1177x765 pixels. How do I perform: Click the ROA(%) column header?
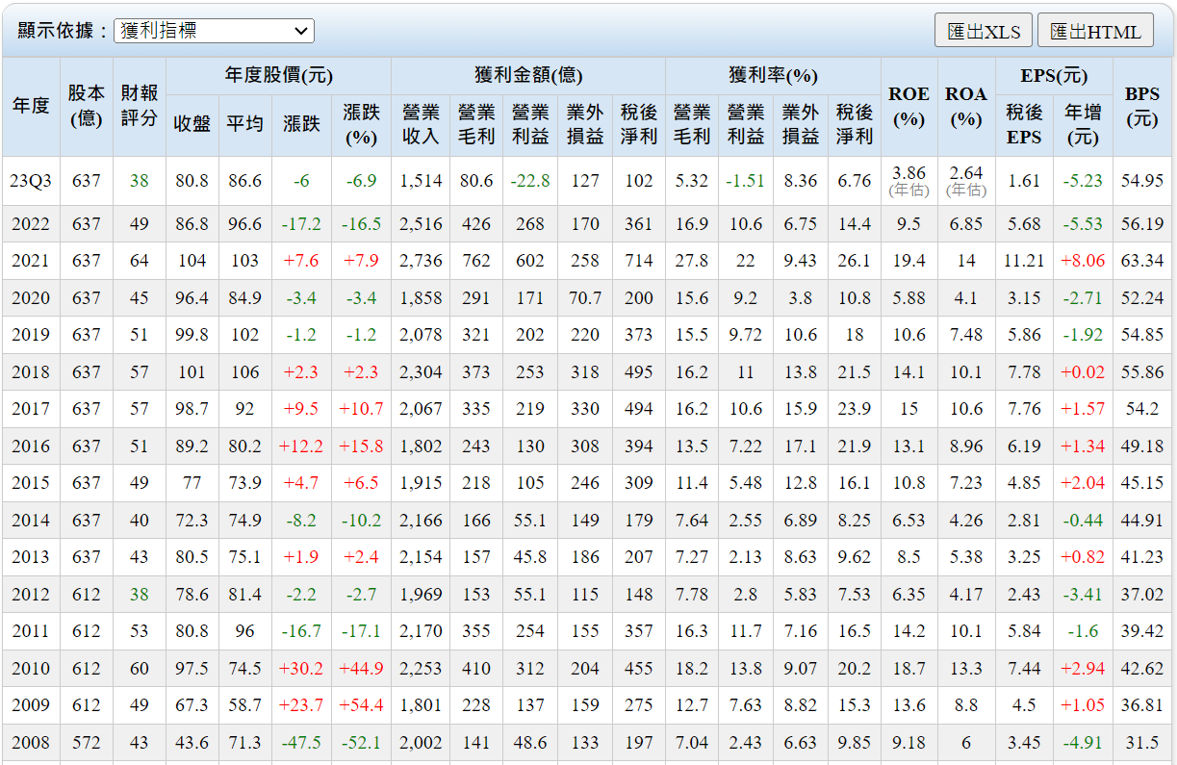pyautogui.click(x=966, y=106)
